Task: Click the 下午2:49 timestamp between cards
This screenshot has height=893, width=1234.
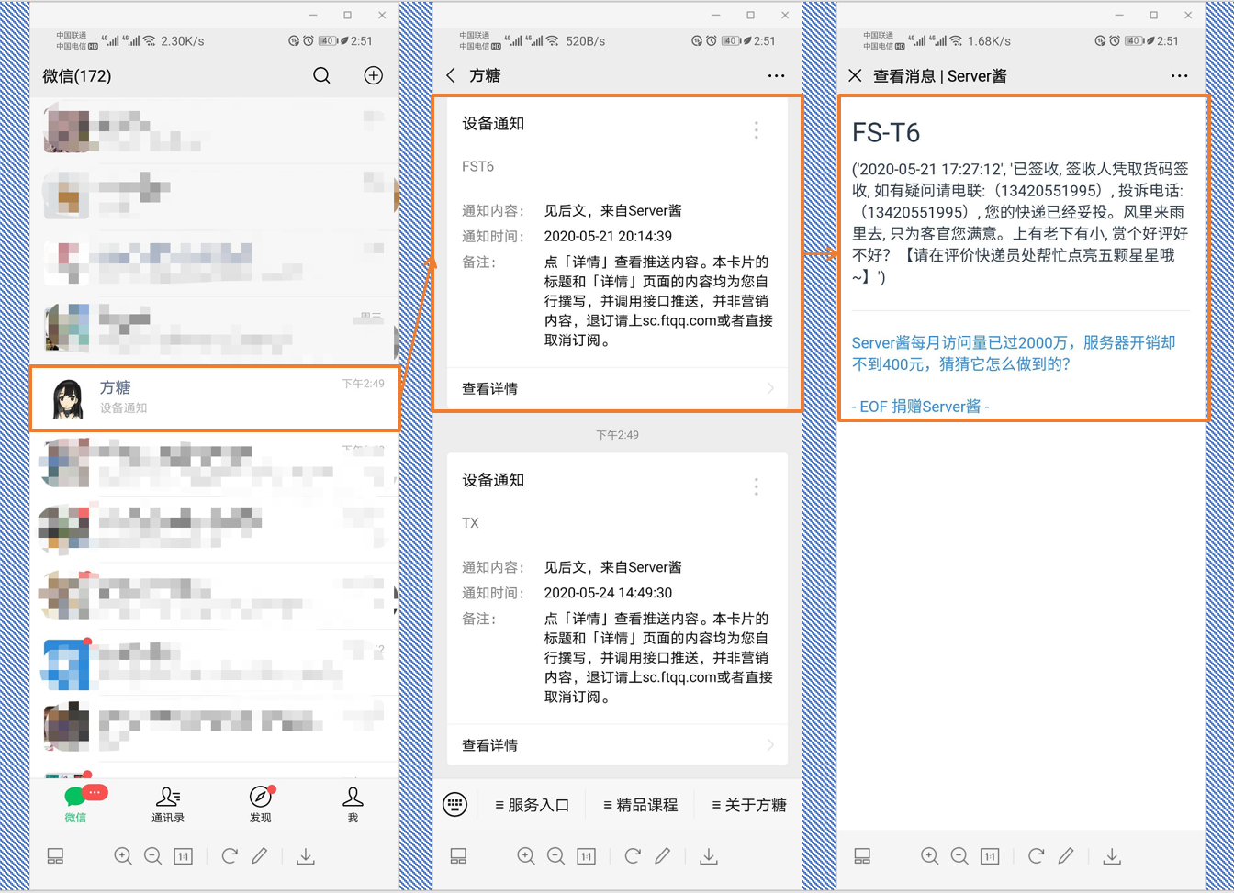Action: pyautogui.click(x=617, y=434)
